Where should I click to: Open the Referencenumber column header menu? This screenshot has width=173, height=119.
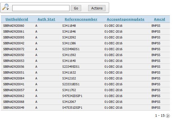(81, 19)
